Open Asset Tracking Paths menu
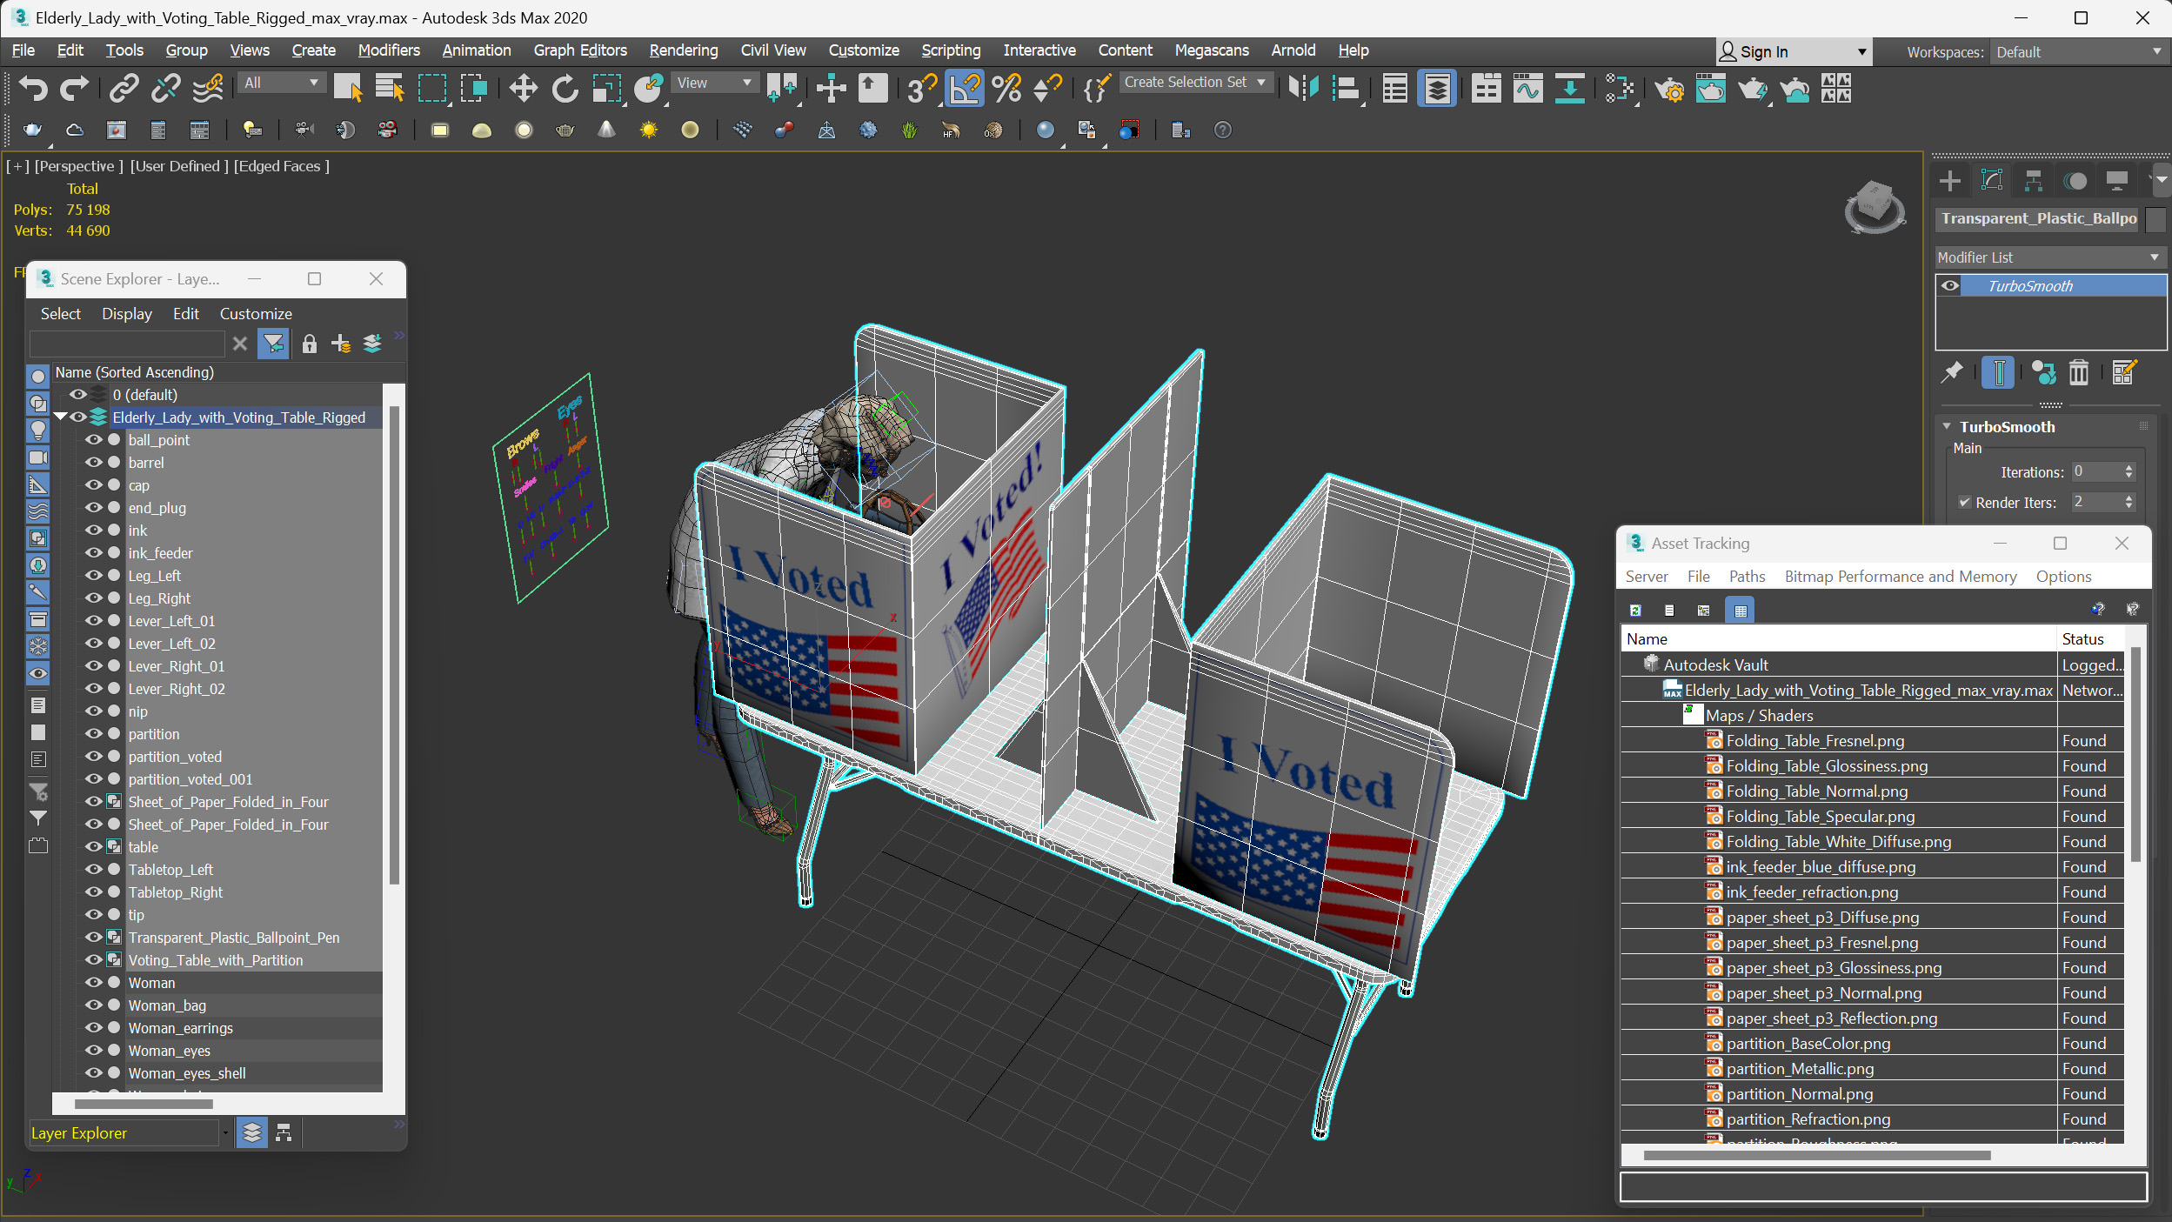The width and height of the screenshot is (2172, 1222). pos(1747,577)
